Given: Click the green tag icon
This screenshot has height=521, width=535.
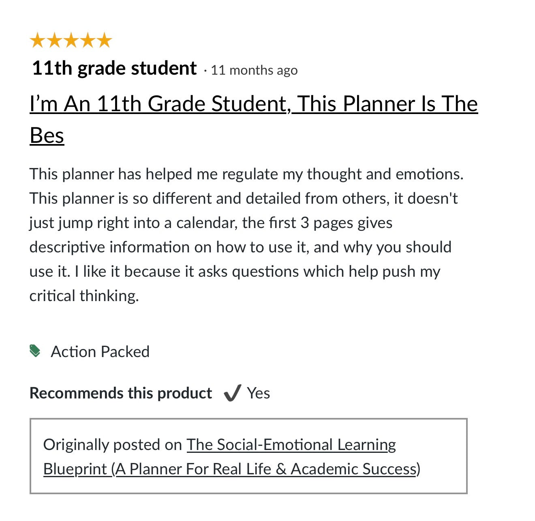Looking at the screenshot, I should [x=35, y=351].
